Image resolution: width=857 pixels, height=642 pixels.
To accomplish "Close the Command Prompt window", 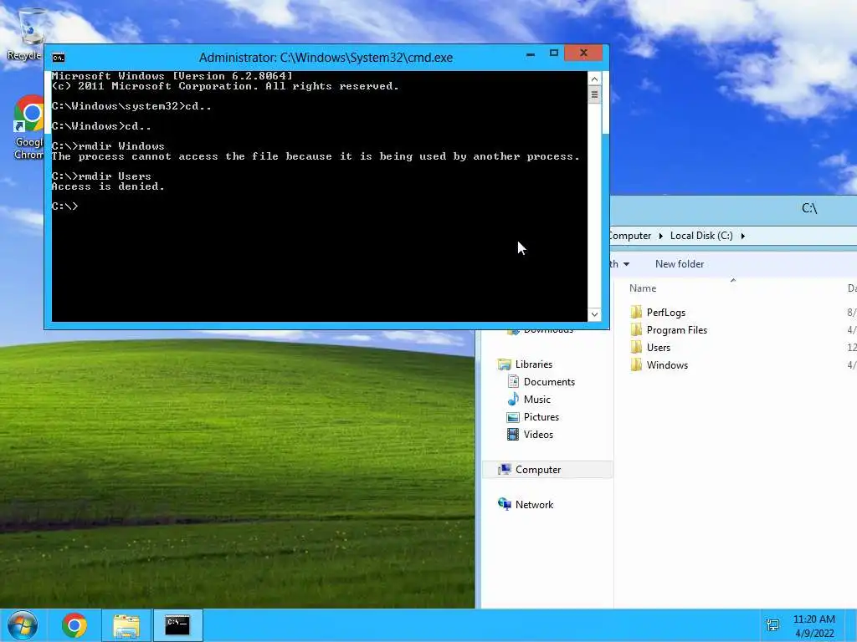I will (583, 53).
